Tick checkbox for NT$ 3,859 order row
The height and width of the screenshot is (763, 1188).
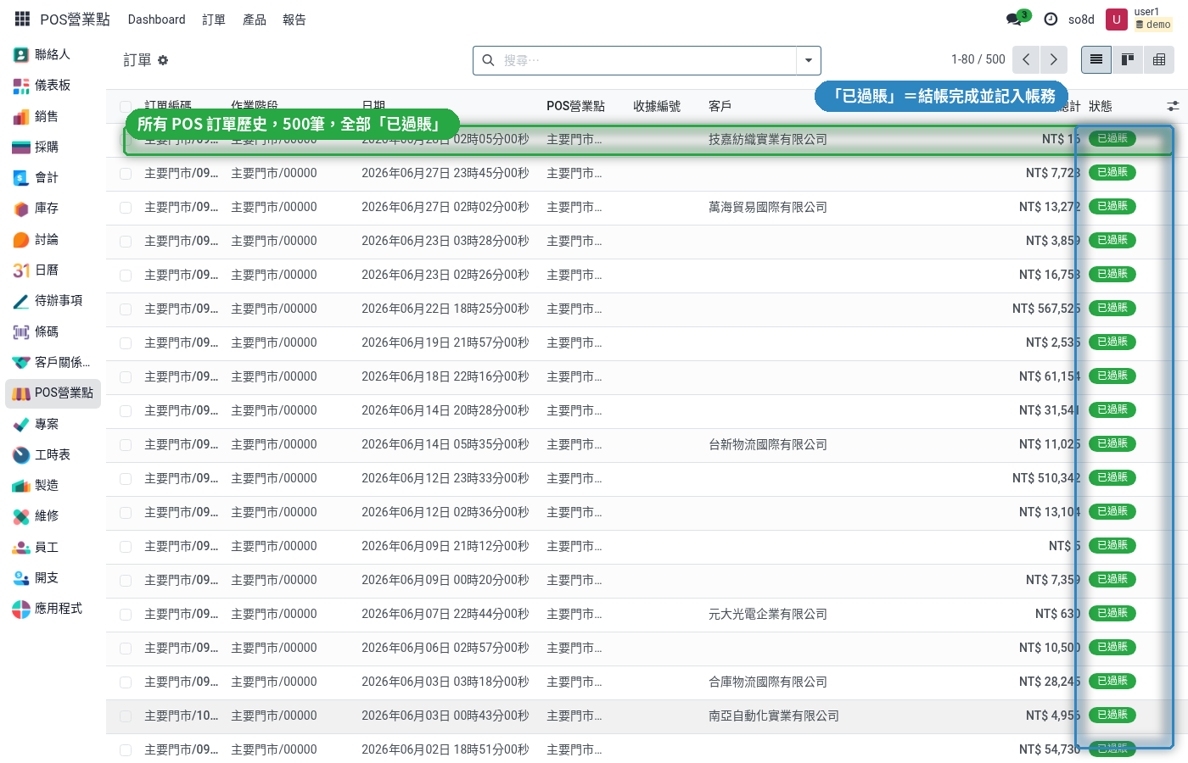coord(126,242)
